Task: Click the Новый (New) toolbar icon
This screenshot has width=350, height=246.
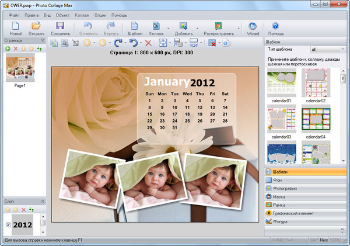Action: pos(15,27)
